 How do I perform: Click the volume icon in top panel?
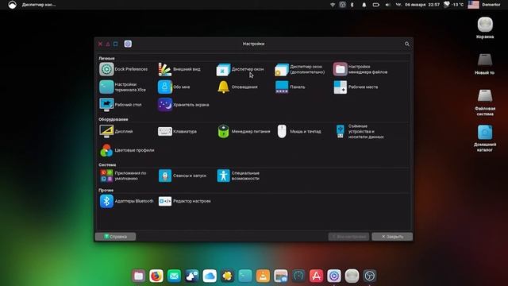[x=387, y=5]
